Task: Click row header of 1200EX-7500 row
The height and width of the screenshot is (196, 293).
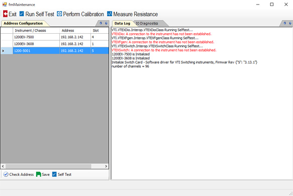Action: pos(7,37)
